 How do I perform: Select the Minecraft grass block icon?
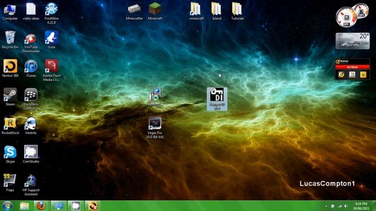pyautogui.click(x=155, y=12)
